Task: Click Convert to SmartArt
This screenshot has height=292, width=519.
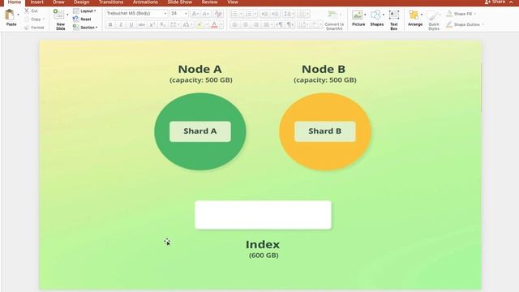Action: (x=334, y=19)
